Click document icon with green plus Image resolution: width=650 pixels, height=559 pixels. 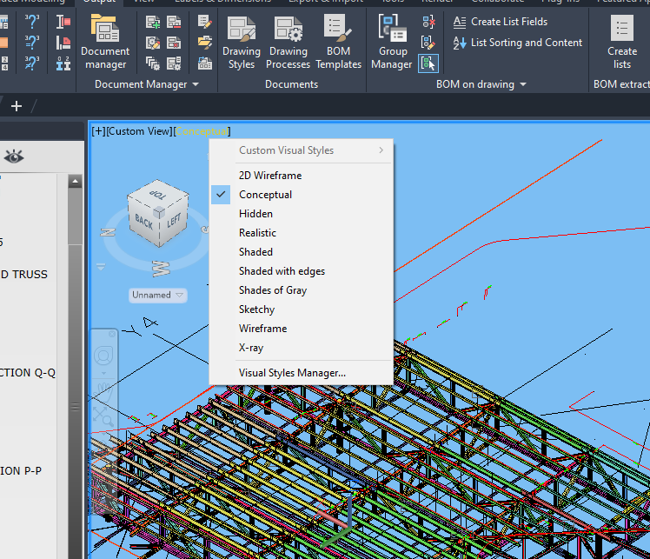[153, 22]
